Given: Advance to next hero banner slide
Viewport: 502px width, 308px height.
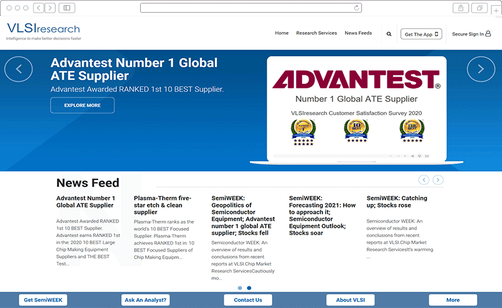Looking at the screenshot, I should click(x=481, y=69).
